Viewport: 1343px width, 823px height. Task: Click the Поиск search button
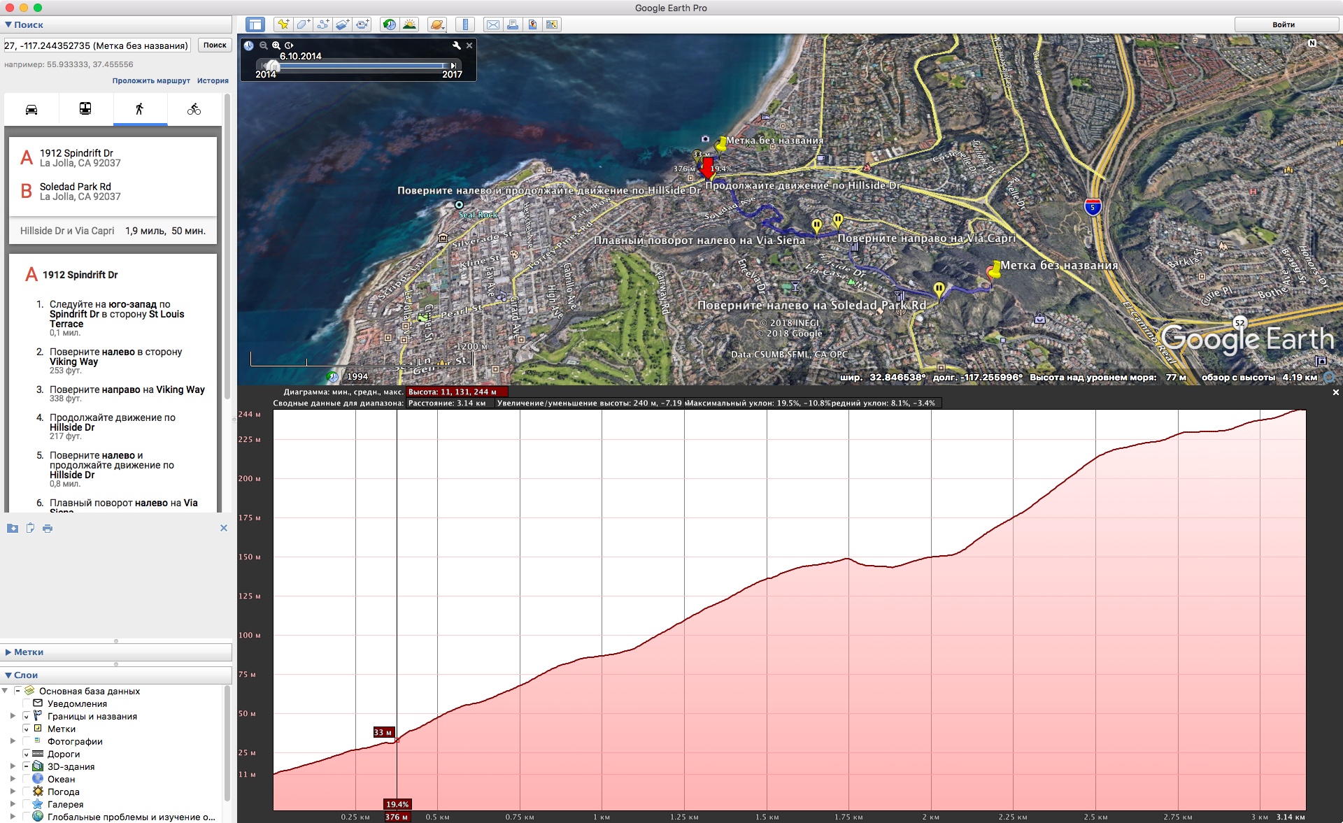tap(215, 45)
